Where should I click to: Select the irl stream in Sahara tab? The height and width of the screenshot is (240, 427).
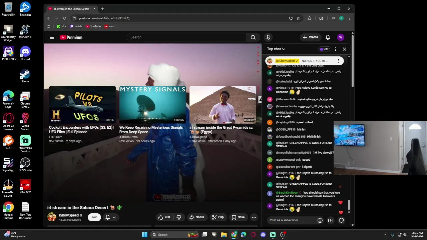point(72,9)
